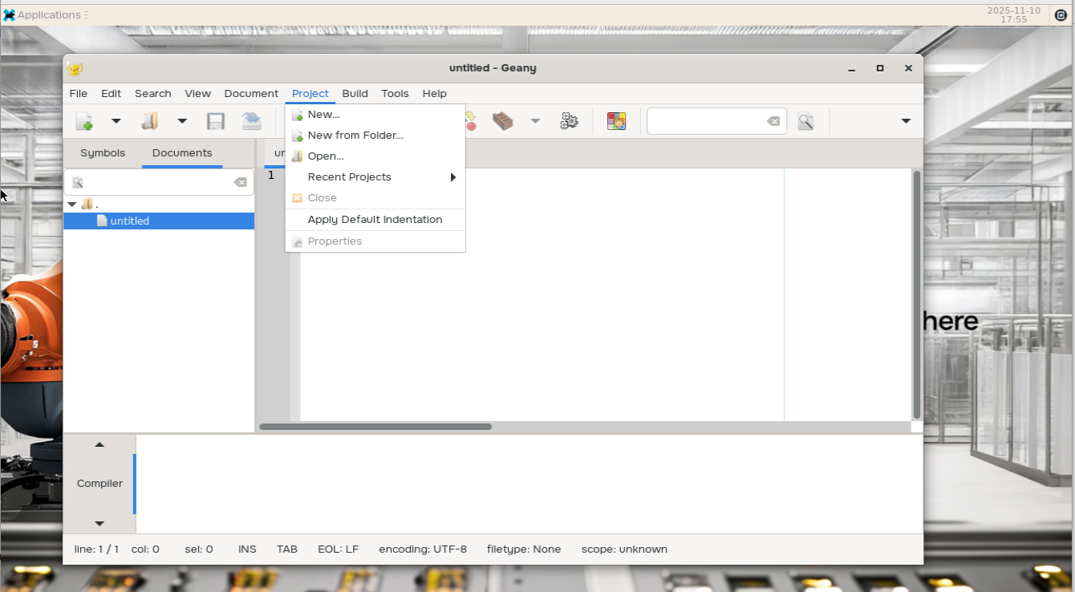The width and height of the screenshot is (1075, 592).
Task: Open the Applications system menu
Action: pos(48,14)
